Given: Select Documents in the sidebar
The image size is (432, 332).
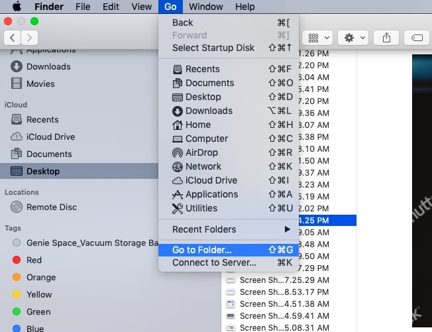Looking at the screenshot, I should (x=80, y=154).
